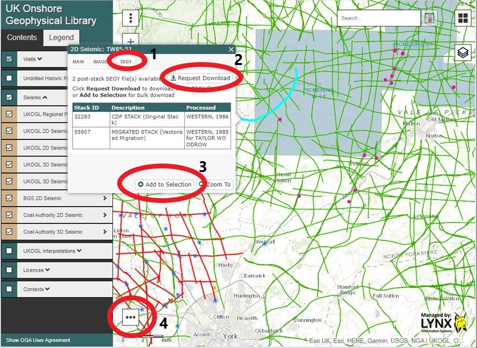Collapse the Seismic layer group
Screen dimensions: 477x348
[45, 97]
